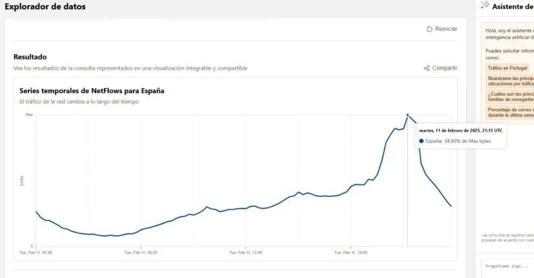Click the 'Resultado' section heading
This screenshot has height=278, width=534.
(x=30, y=57)
